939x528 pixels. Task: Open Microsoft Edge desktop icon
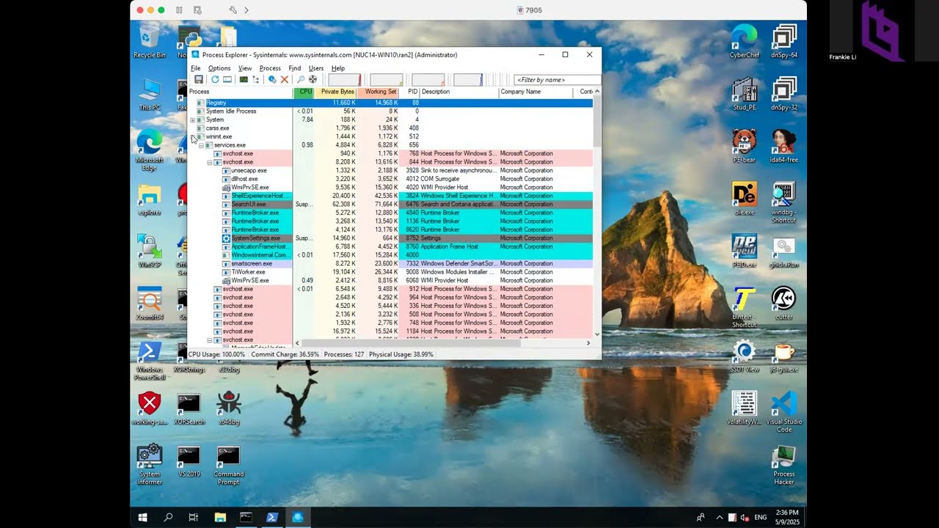pos(150,150)
